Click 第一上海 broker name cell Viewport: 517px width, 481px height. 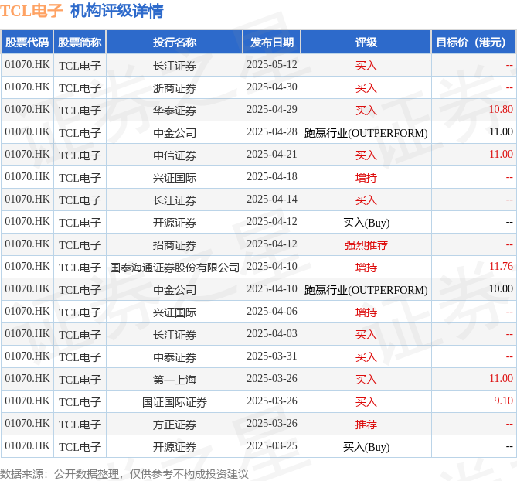[x=175, y=380]
